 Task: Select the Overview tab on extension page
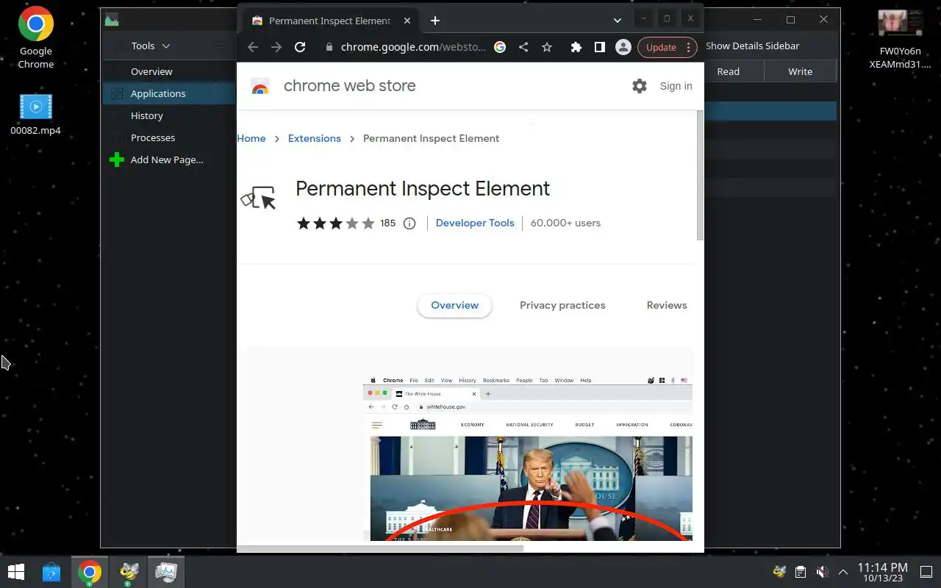coord(454,305)
